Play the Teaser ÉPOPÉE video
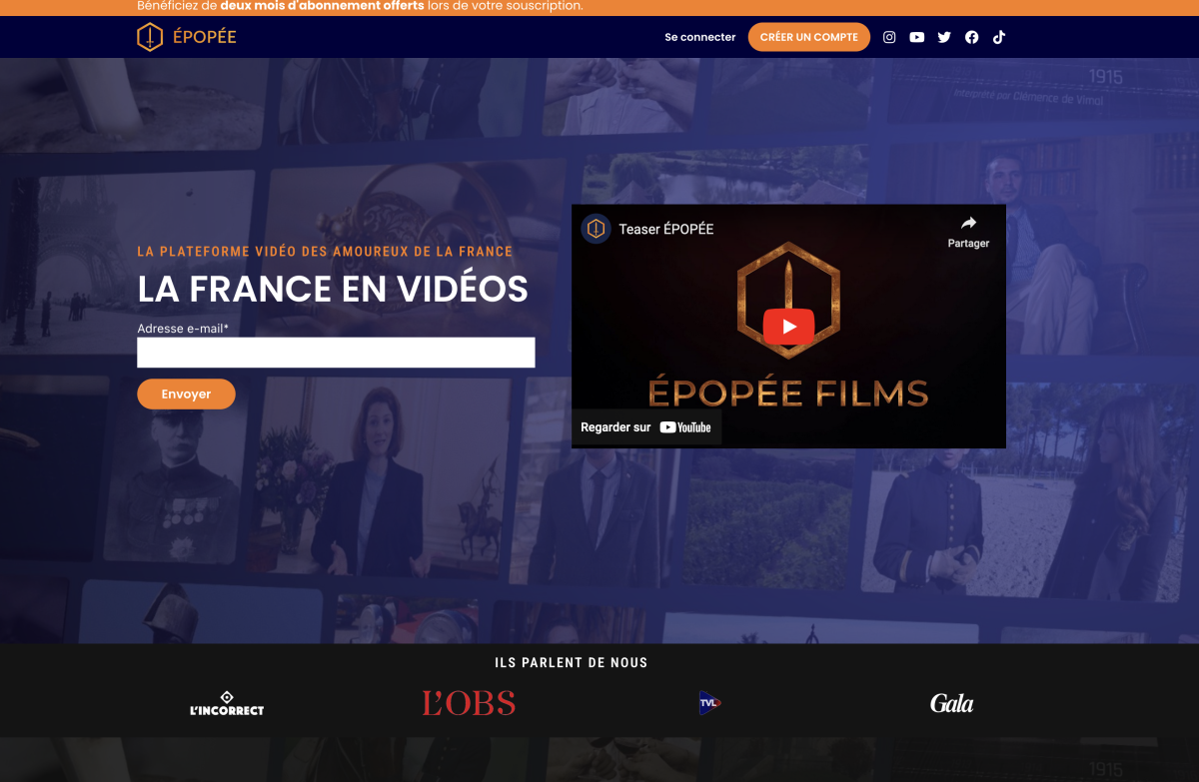 point(788,326)
